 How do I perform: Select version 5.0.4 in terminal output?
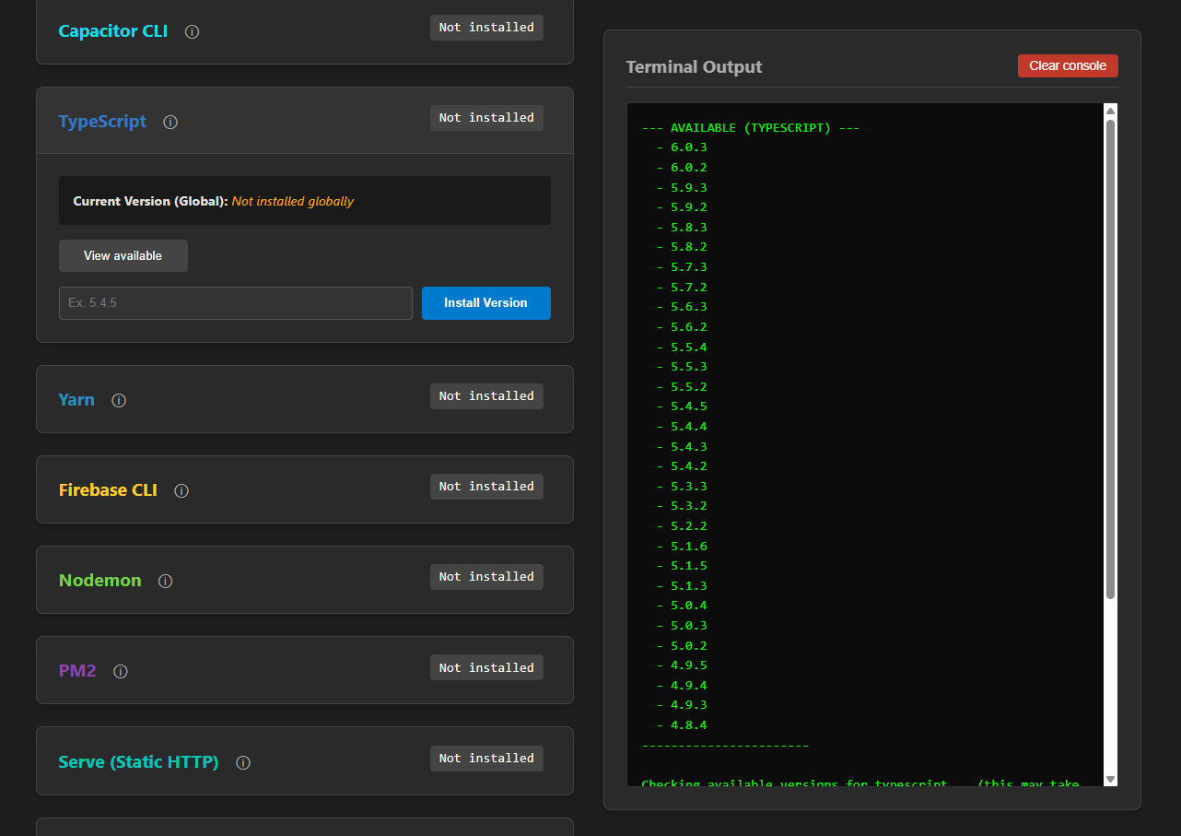[688, 606]
